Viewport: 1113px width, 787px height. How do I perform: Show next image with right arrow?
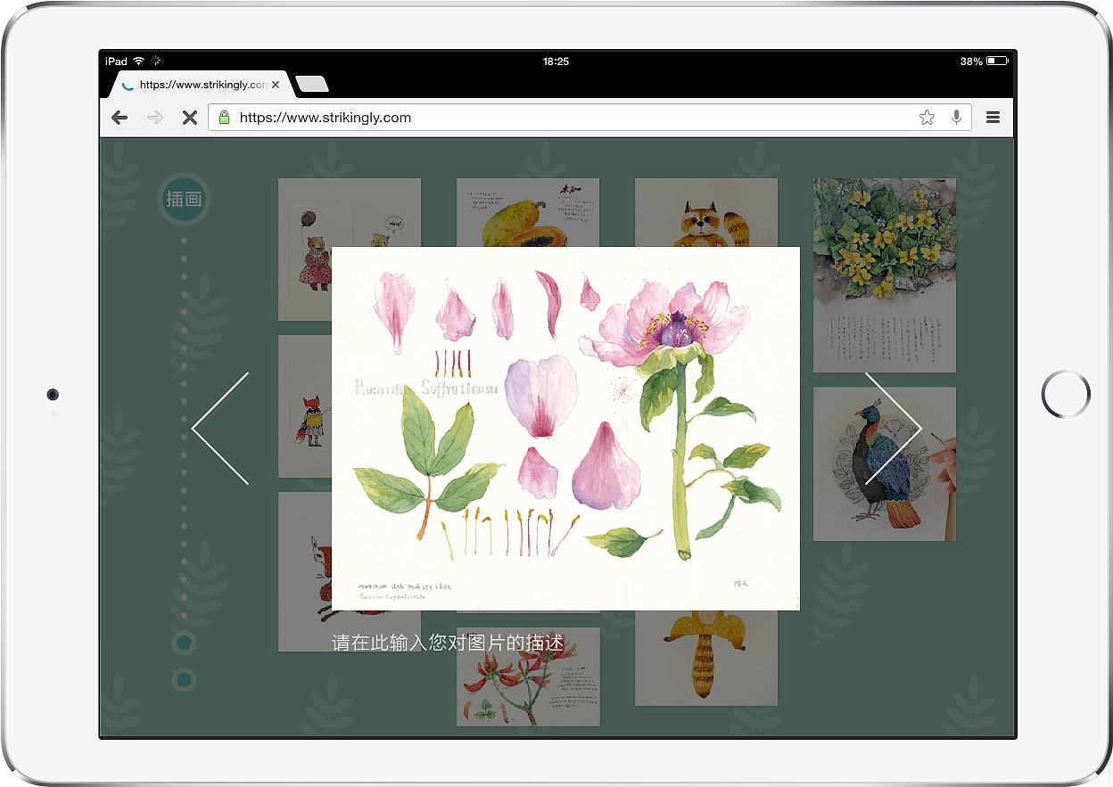click(894, 429)
